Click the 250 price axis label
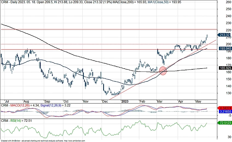 228,9
